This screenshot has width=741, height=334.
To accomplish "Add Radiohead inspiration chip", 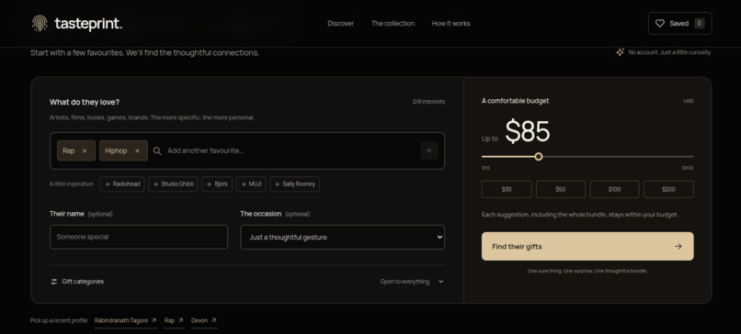I will point(122,184).
